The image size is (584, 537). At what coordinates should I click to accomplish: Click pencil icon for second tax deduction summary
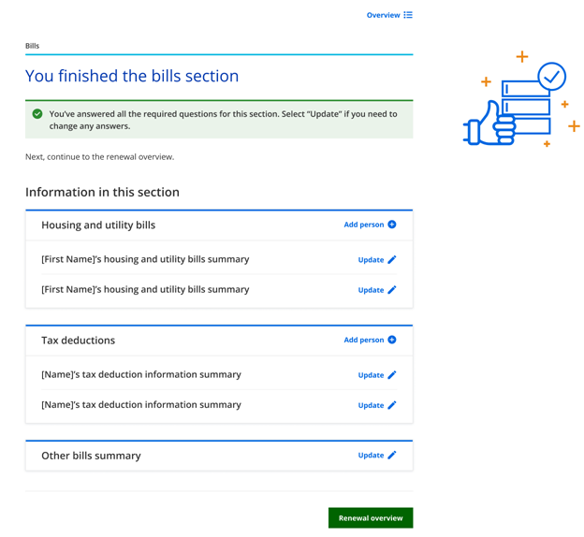(392, 405)
